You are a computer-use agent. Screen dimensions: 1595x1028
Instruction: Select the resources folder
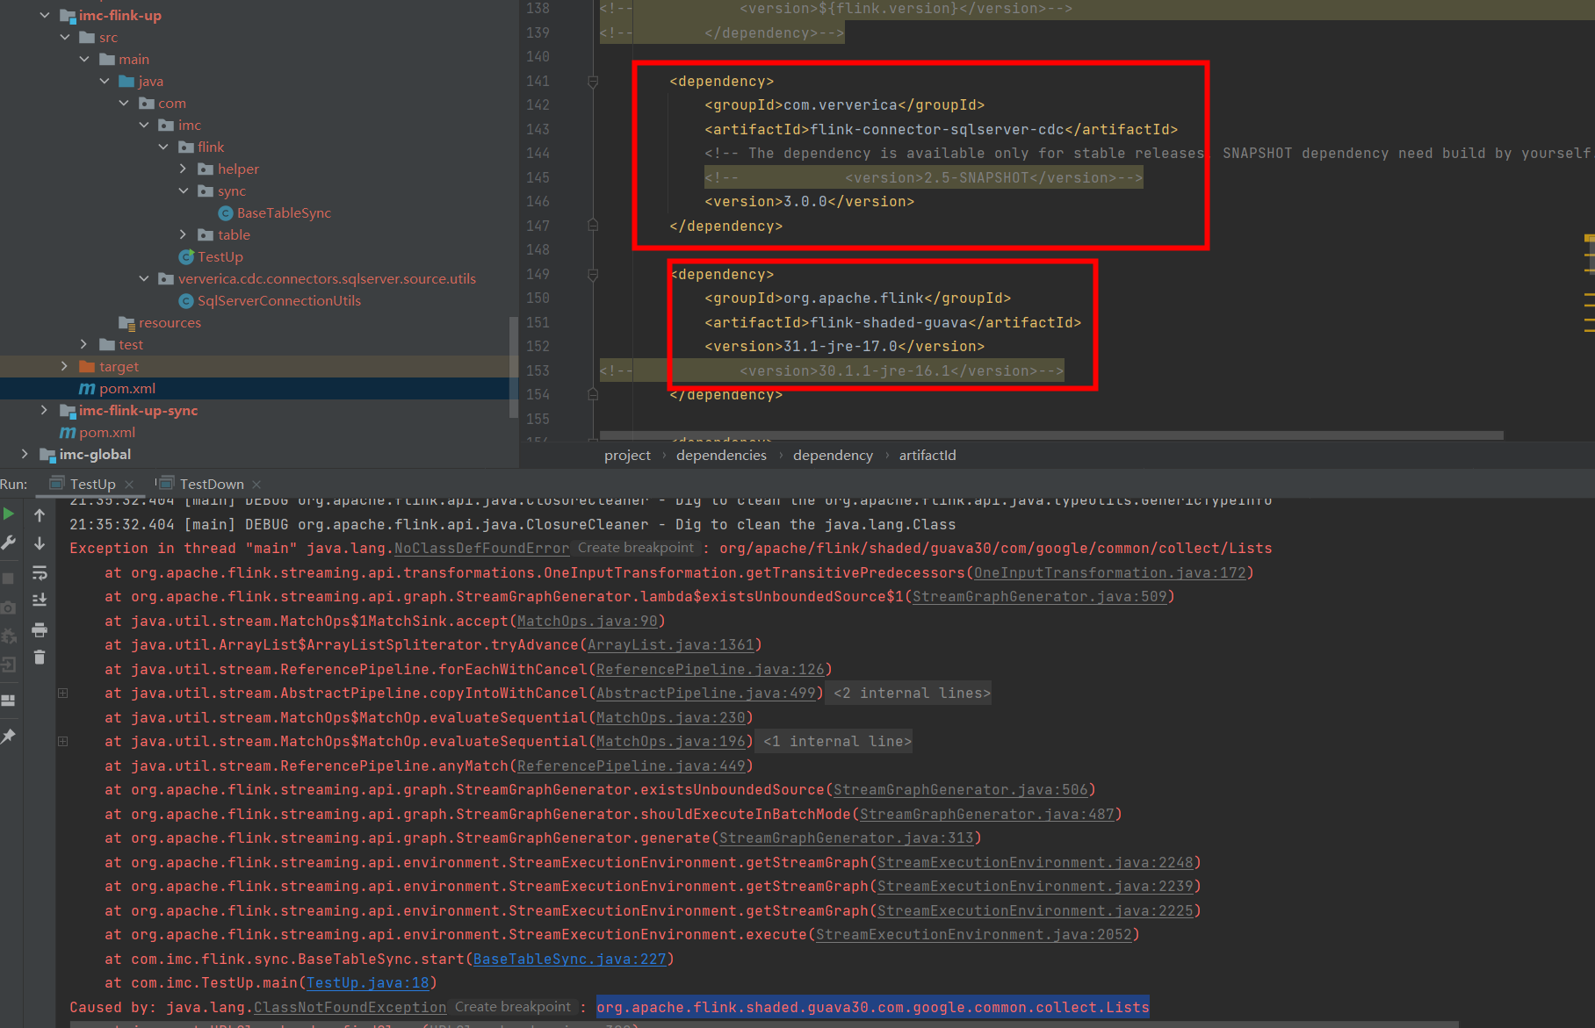pyautogui.click(x=170, y=322)
